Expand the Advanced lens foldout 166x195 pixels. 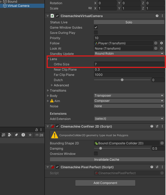(x=52, y=85)
